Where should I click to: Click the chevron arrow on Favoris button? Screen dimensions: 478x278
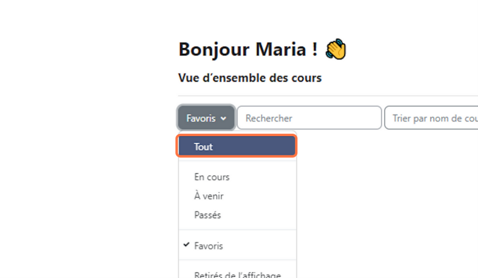pos(224,118)
